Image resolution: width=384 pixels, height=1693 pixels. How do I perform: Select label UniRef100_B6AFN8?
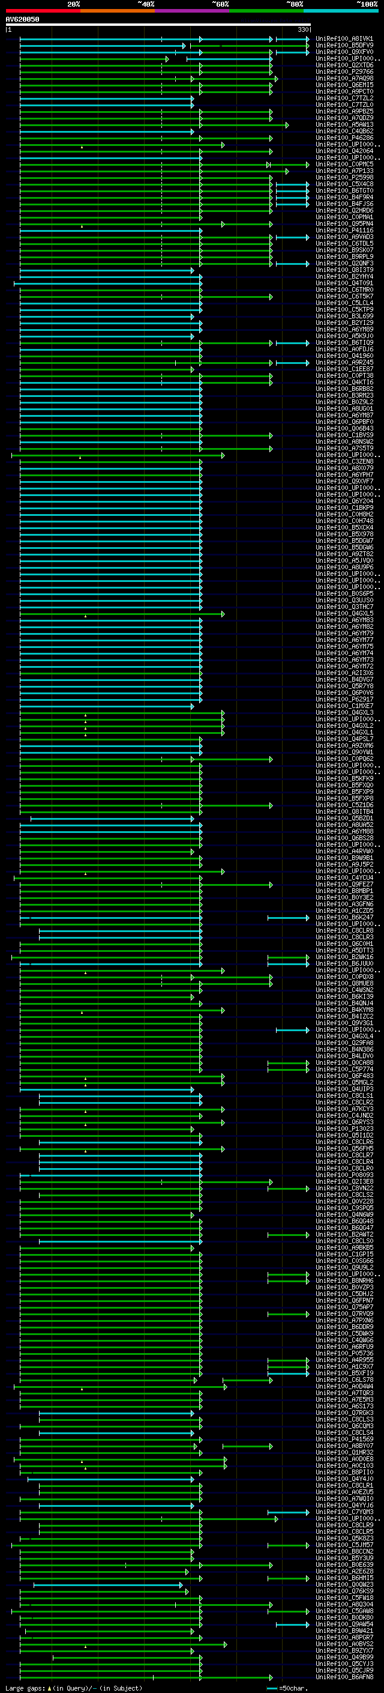coord(344,1677)
